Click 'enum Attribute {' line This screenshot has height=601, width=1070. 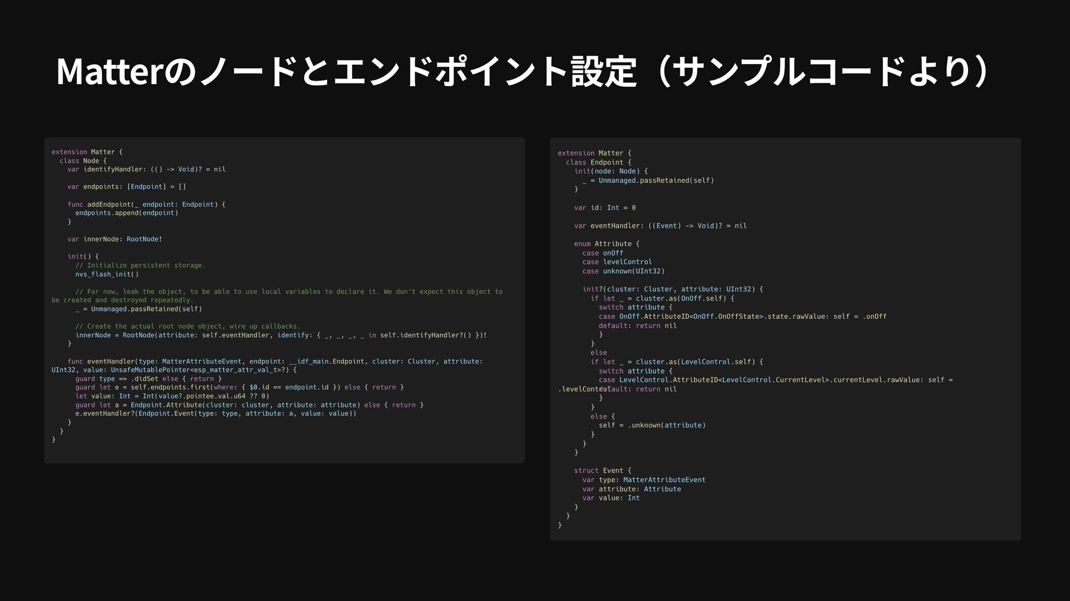[606, 244]
